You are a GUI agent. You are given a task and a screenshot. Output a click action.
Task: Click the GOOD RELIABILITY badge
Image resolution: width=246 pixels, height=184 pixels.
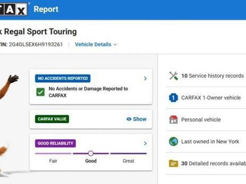pyautogui.click(x=55, y=143)
